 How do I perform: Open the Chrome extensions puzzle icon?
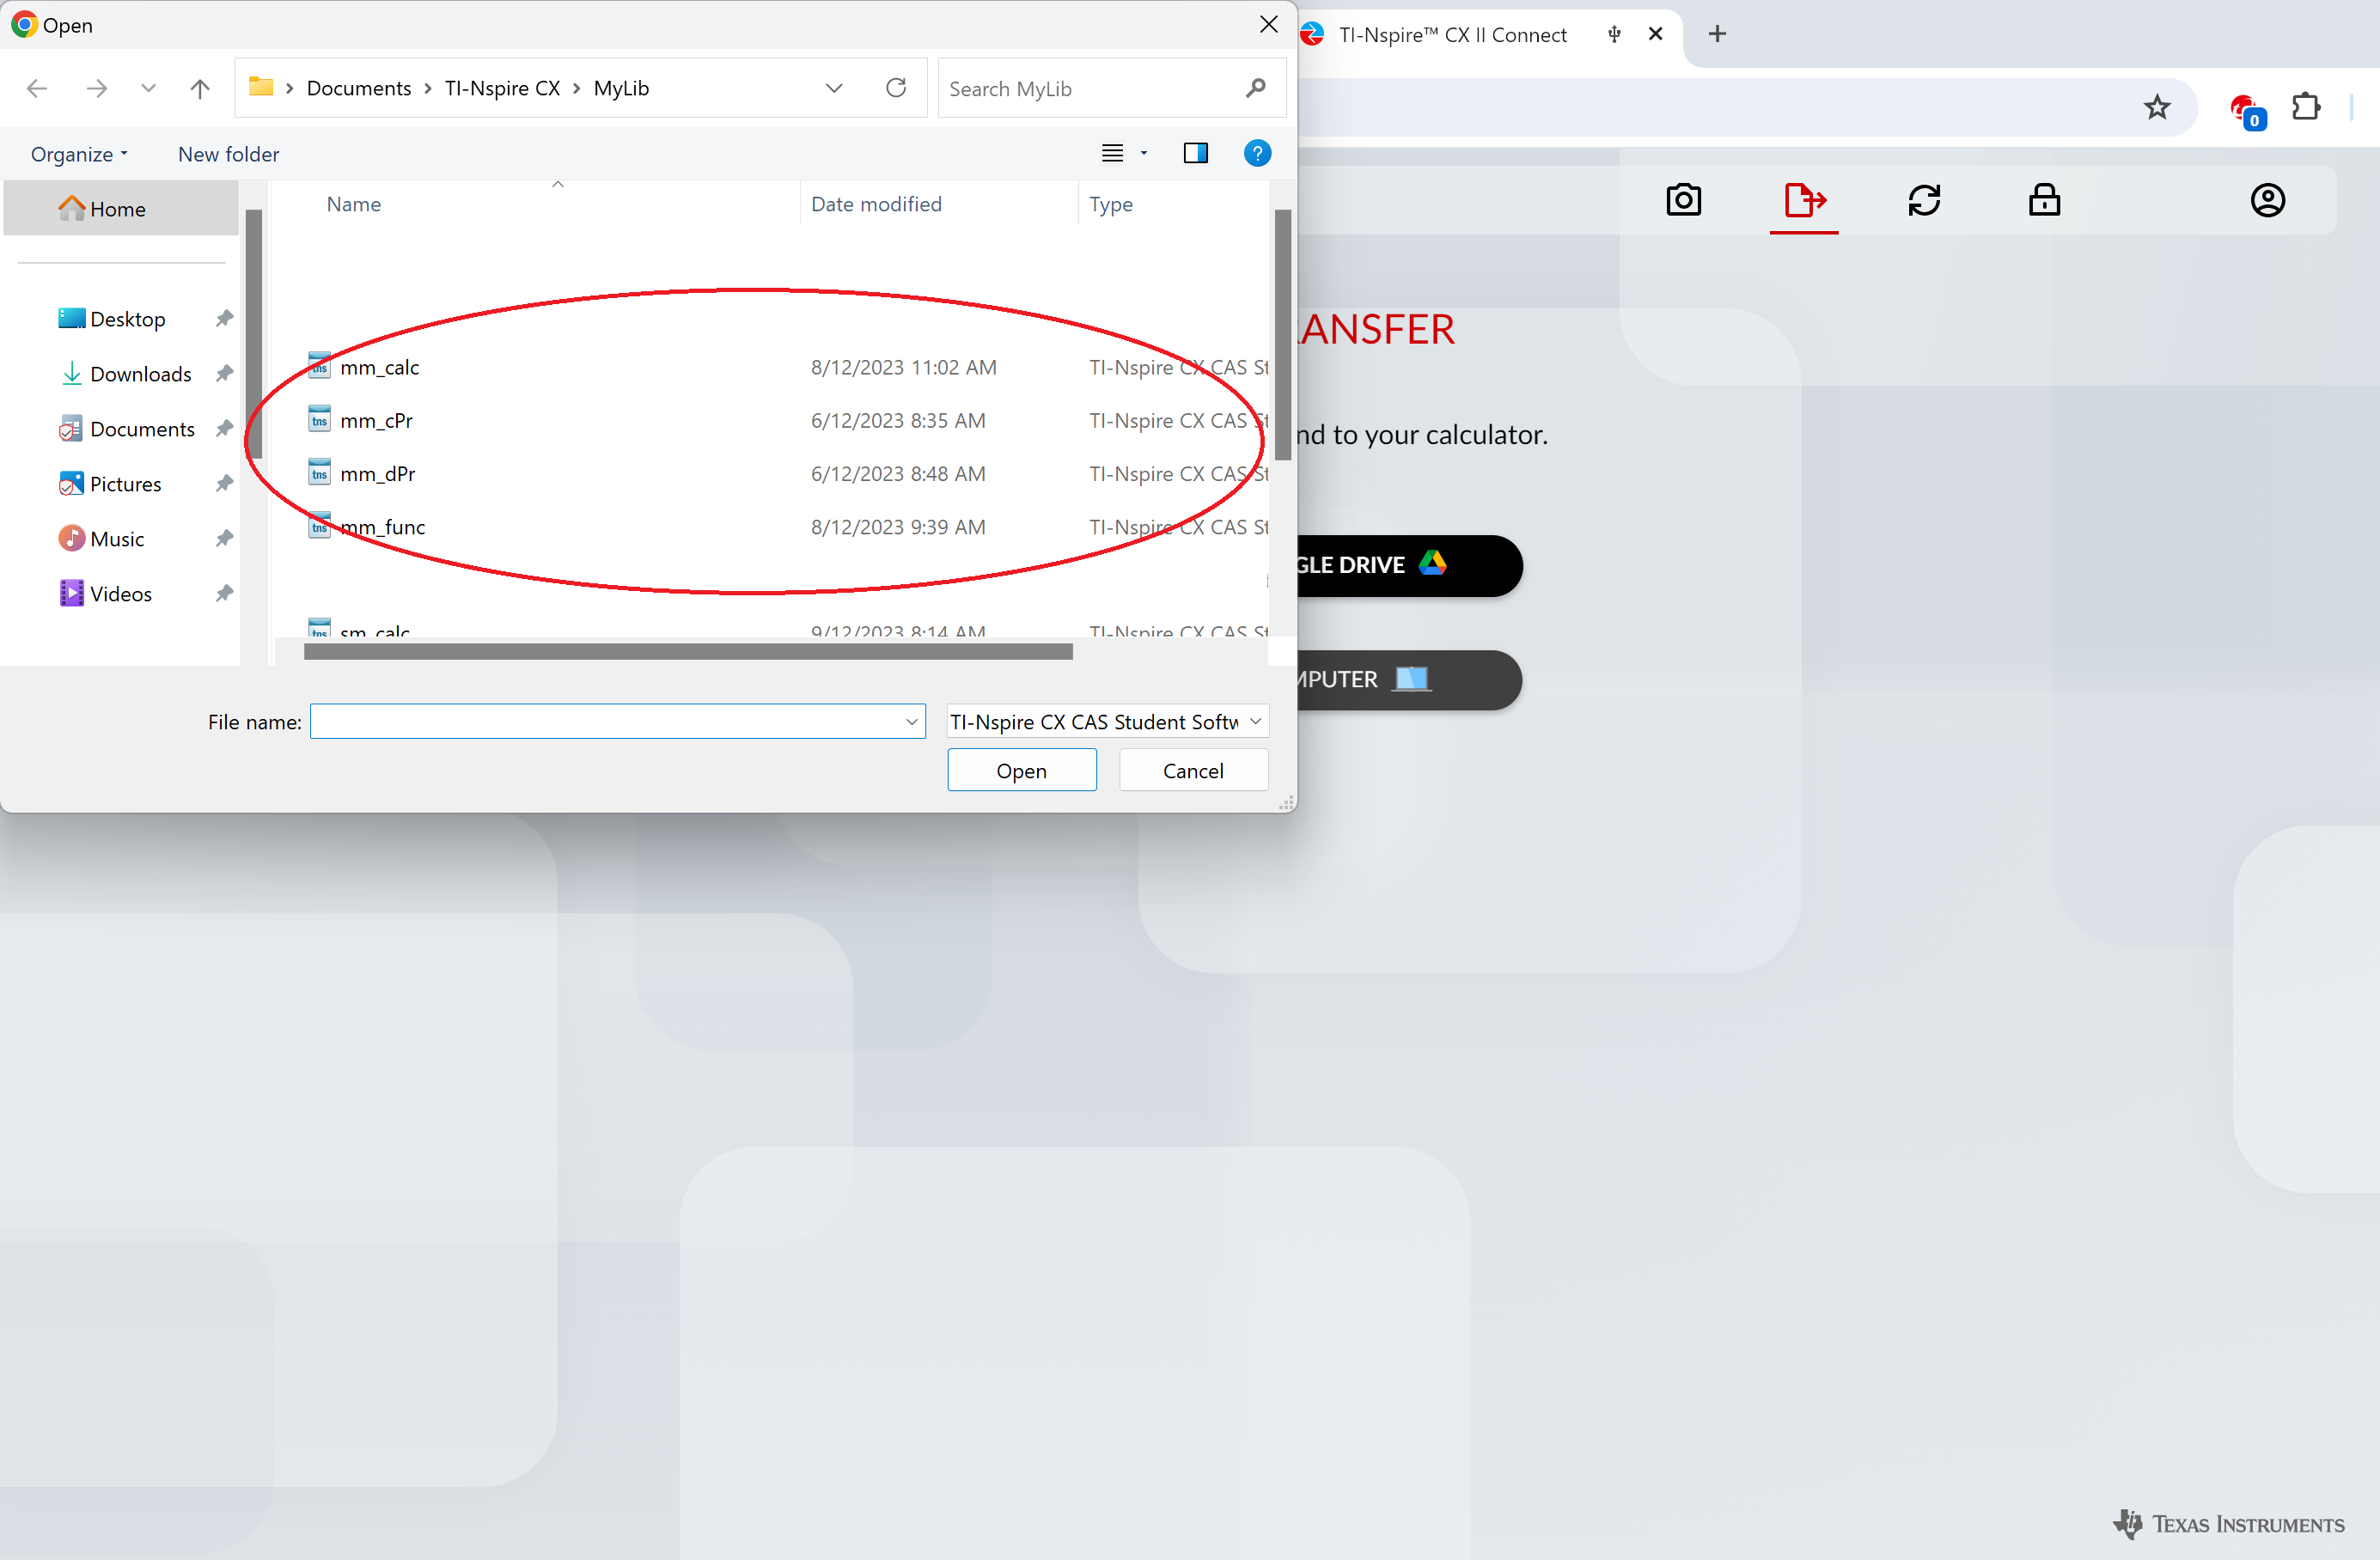click(2306, 107)
